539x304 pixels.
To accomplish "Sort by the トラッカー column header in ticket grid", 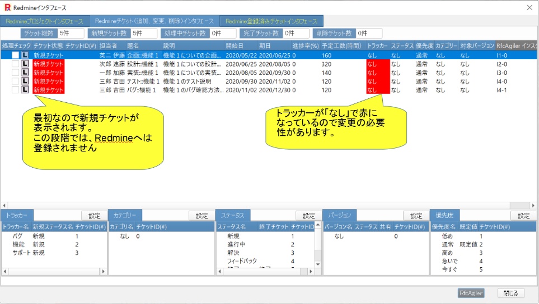I will click(377, 46).
